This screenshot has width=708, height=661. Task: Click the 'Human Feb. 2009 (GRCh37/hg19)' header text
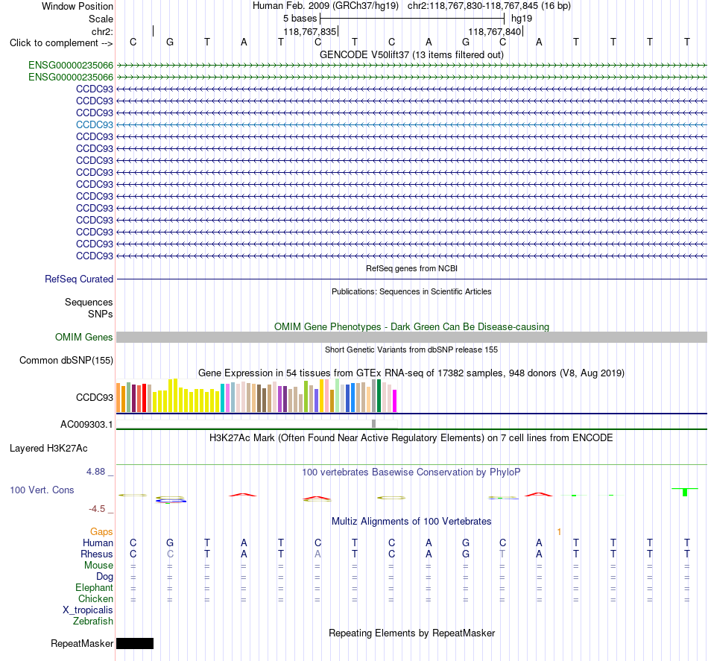click(326, 6)
